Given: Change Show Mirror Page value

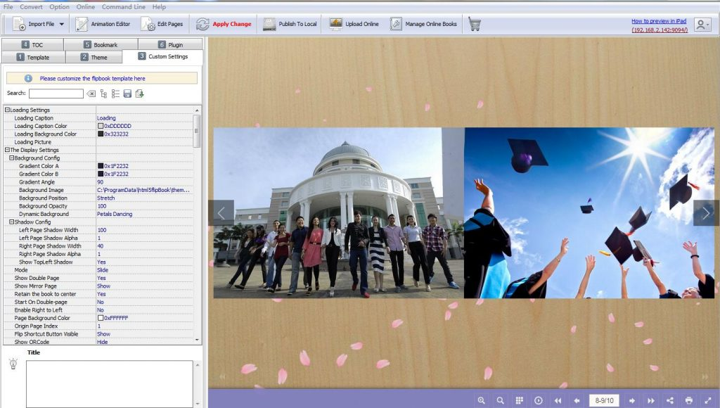Looking at the screenshot, I should click(x=103, y=286).
